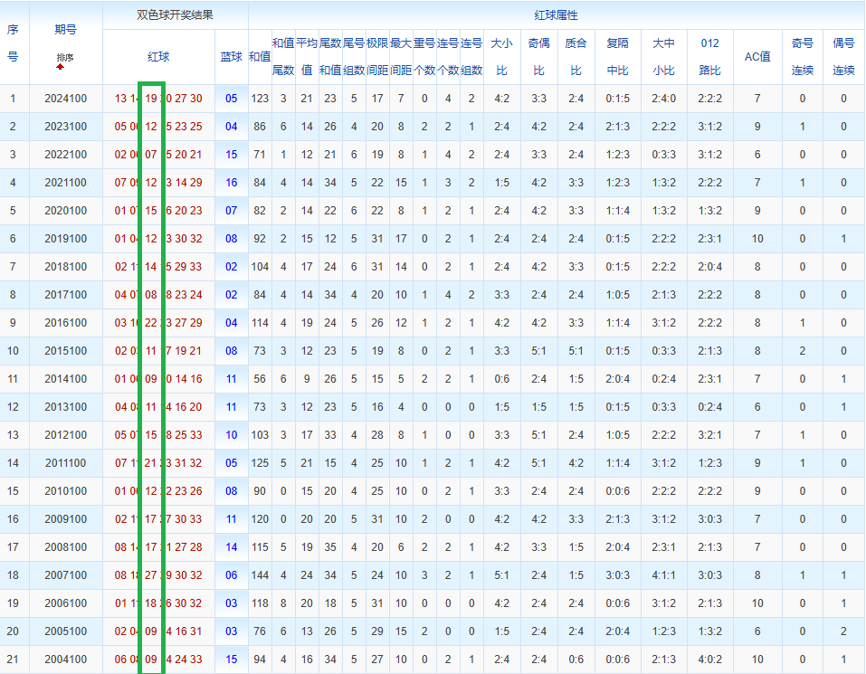Click period number 2013100

coord(66,407)
